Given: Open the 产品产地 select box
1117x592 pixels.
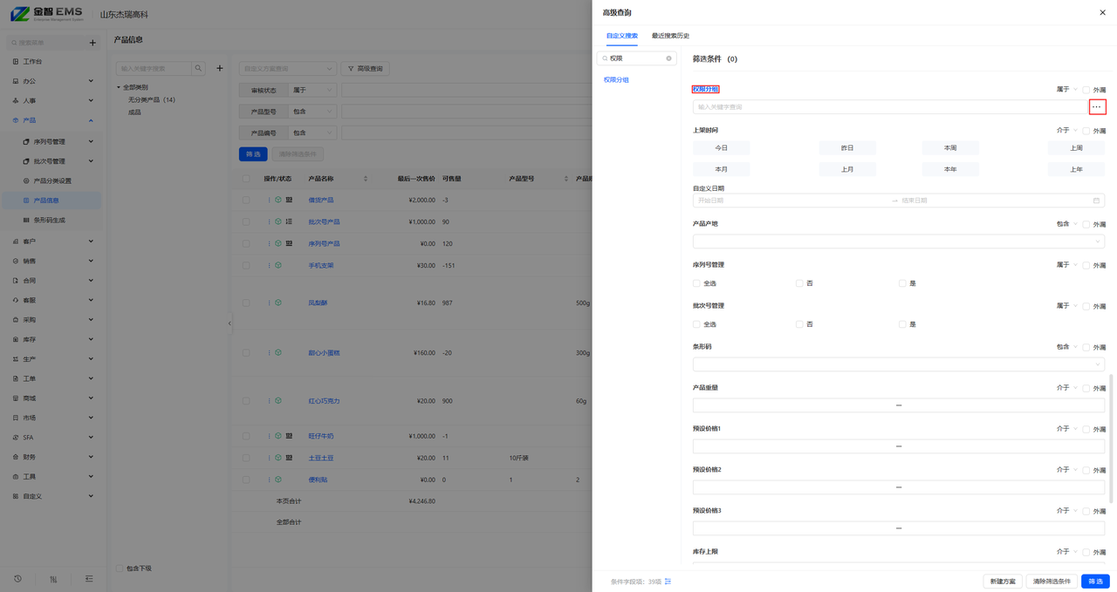Looking at the screenshot, I should tap(899, 242).
